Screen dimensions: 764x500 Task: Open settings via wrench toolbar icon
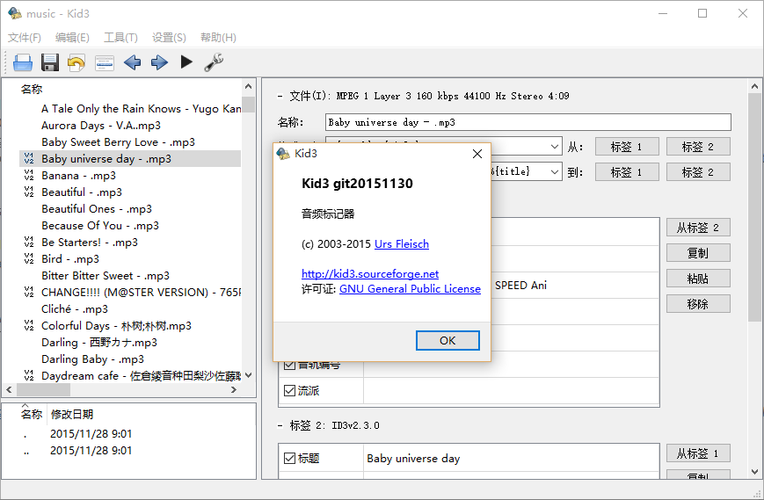[214, 62]
